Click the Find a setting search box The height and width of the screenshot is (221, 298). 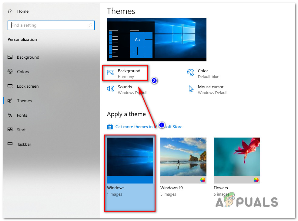(51, 25)
